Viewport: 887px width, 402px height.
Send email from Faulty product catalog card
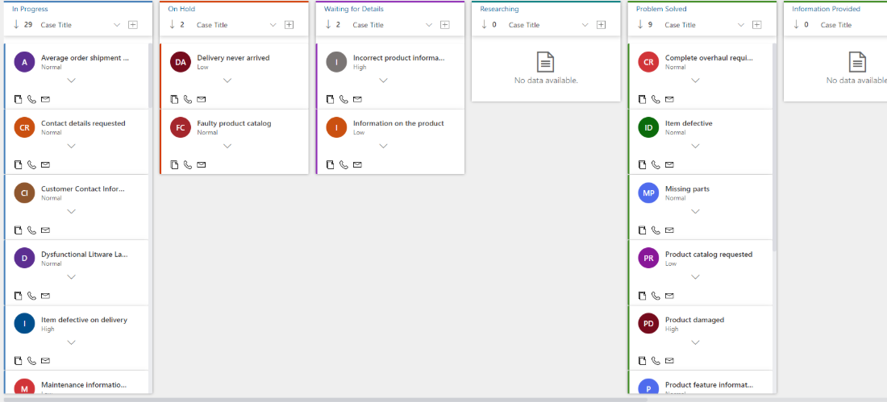point(202,165)
